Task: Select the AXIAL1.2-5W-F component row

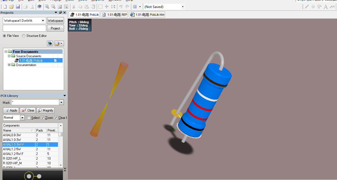Action: click(x=30, y=154)
